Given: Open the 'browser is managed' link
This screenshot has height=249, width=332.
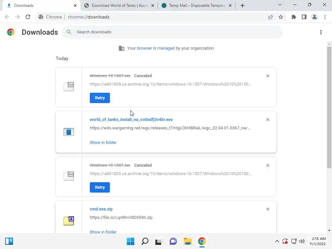Looking at the screenshot, I should pyautogui.click(x=156, y=48).
